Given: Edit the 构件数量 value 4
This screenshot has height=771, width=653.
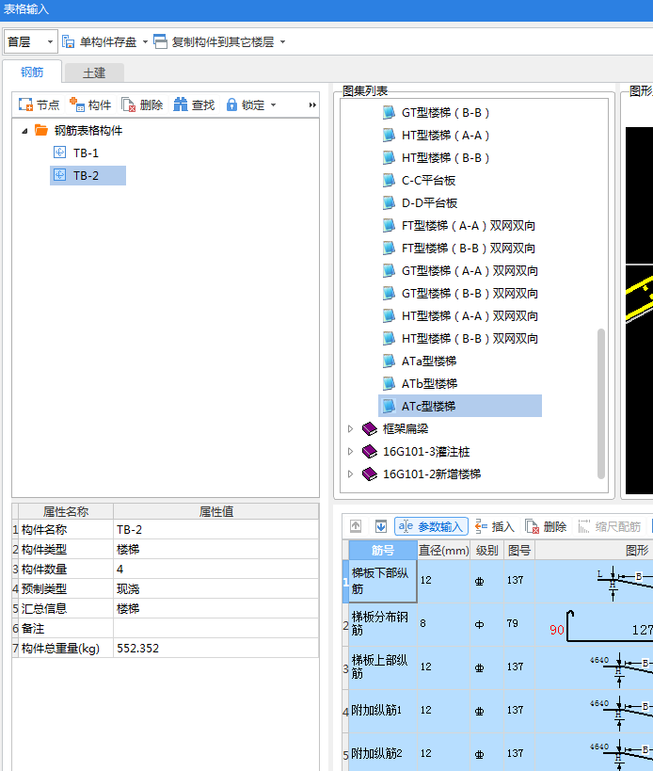Looking at the screenshot, I should coord(216,569).
